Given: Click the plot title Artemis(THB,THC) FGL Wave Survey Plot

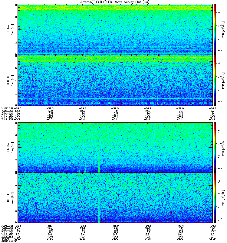Looking at the screenshot, I should (x=115, y=2).
